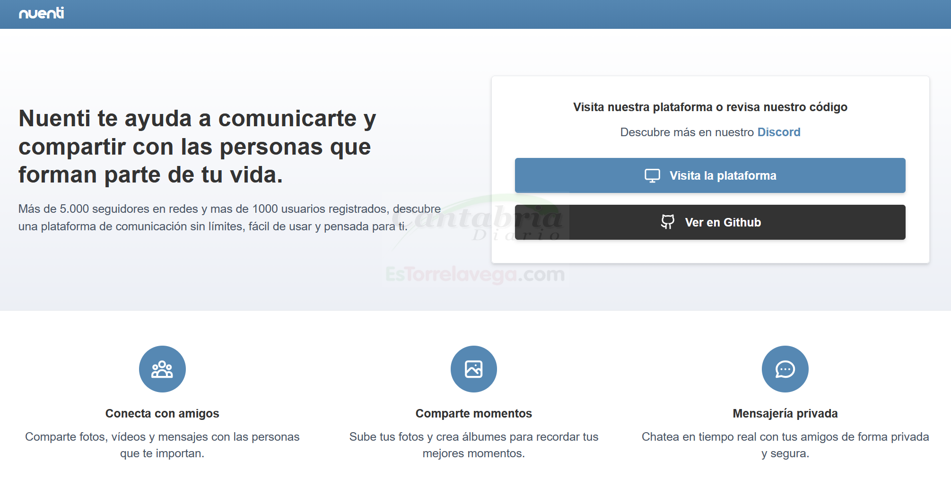This screenshot has height=479, width=951.
Task: Select the "Comparte momentos" heading
Action: click(473, 413)
